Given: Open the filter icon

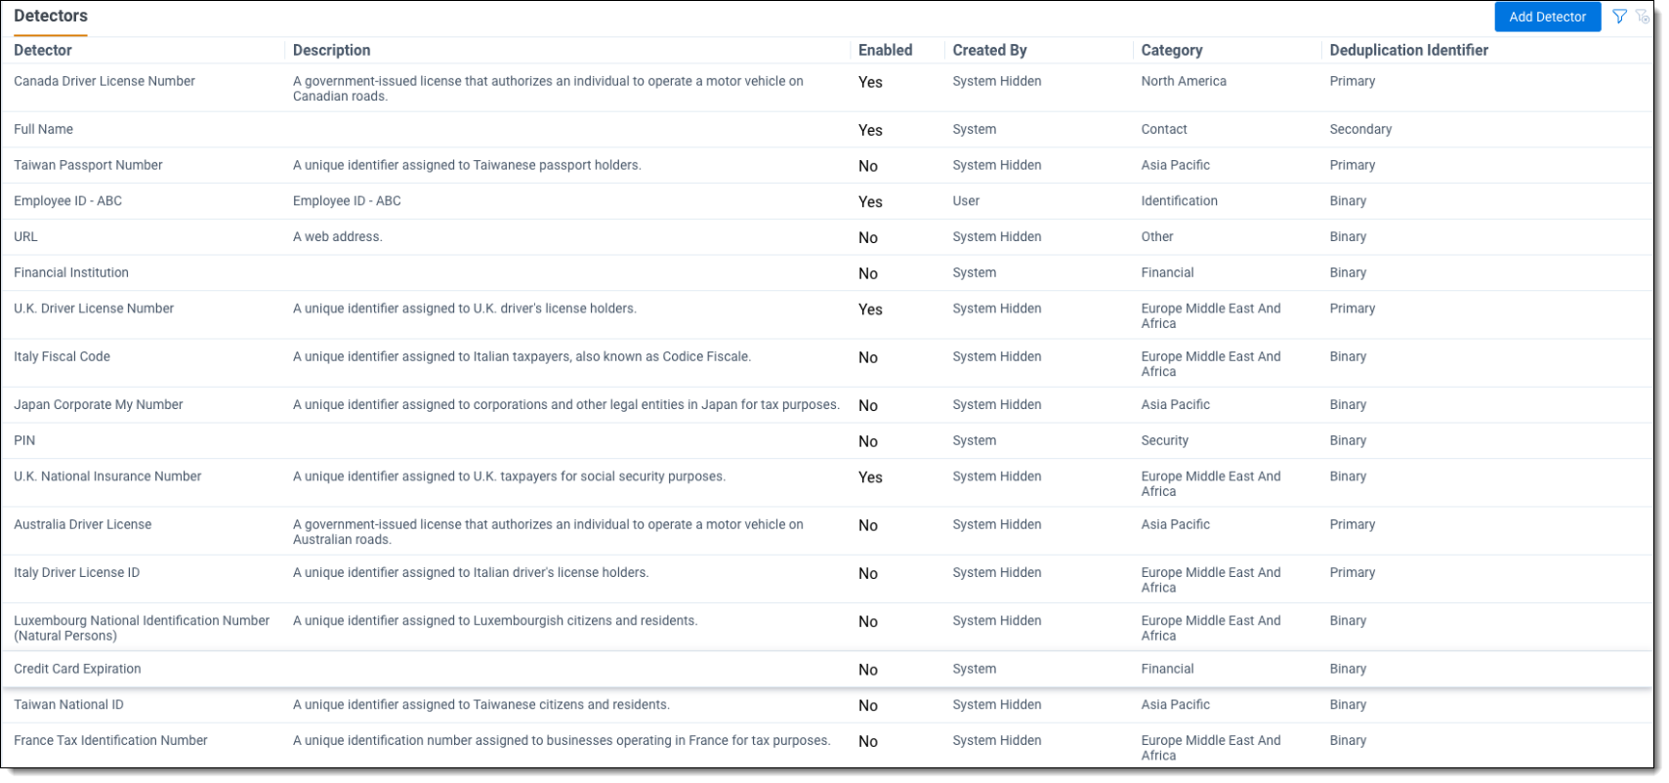Looking at the screenshot, I should tap(1619, 17).
